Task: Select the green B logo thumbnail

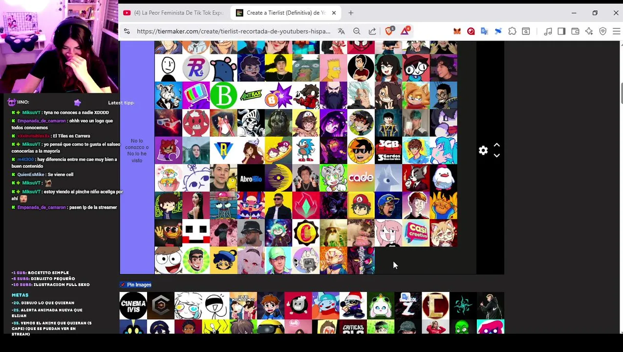Action: (x=223, y=95)
